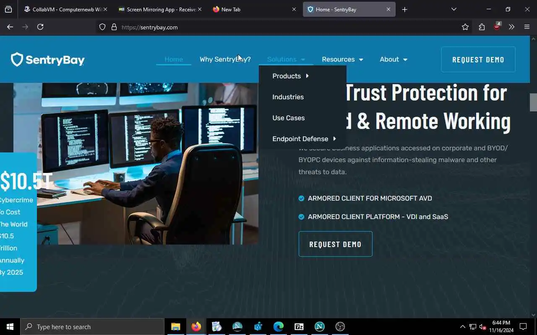Go back to the previous page
The image size is (537, 335).
click(x=10, y=27)
